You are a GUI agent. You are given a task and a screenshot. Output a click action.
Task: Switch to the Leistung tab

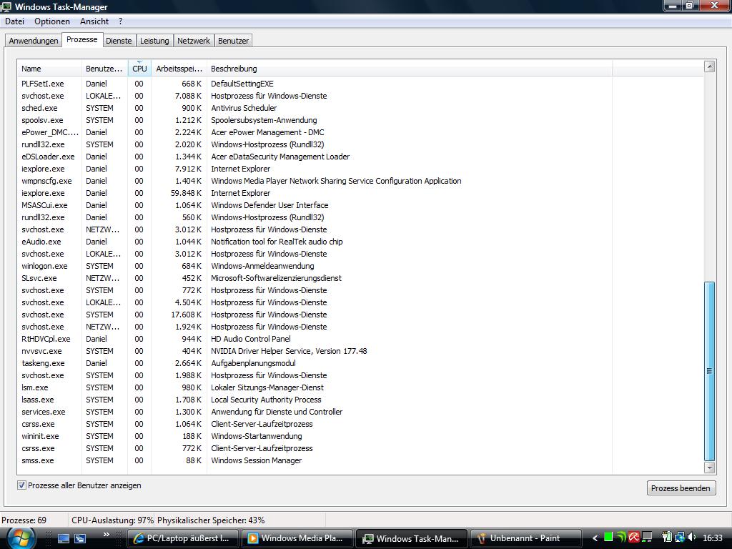154,41
